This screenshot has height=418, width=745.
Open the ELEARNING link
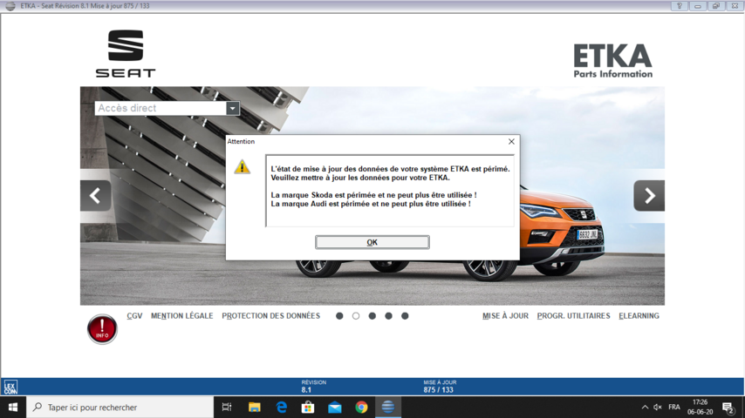point(639,316)
